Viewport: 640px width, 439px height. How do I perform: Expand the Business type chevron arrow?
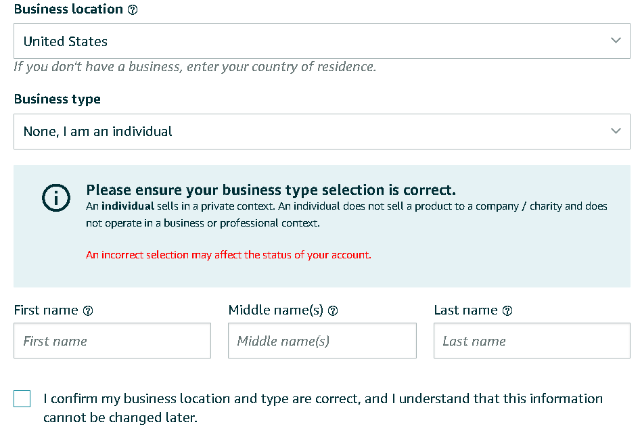(x=616, y=131)
